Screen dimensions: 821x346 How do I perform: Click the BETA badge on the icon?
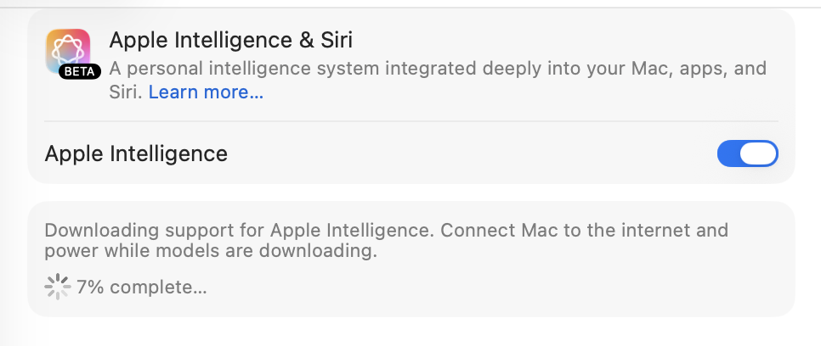(x=80, y=72)
